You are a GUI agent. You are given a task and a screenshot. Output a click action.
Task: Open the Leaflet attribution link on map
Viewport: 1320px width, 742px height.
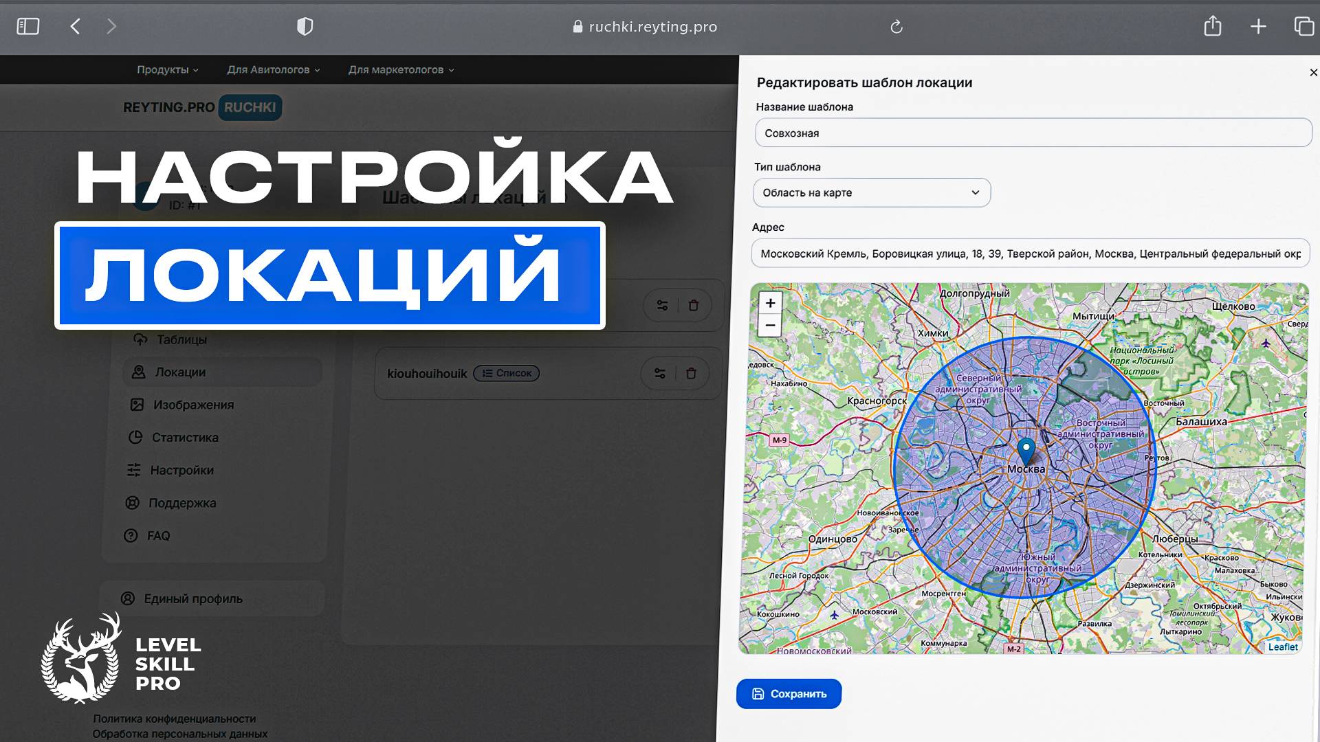(1283, 647)
